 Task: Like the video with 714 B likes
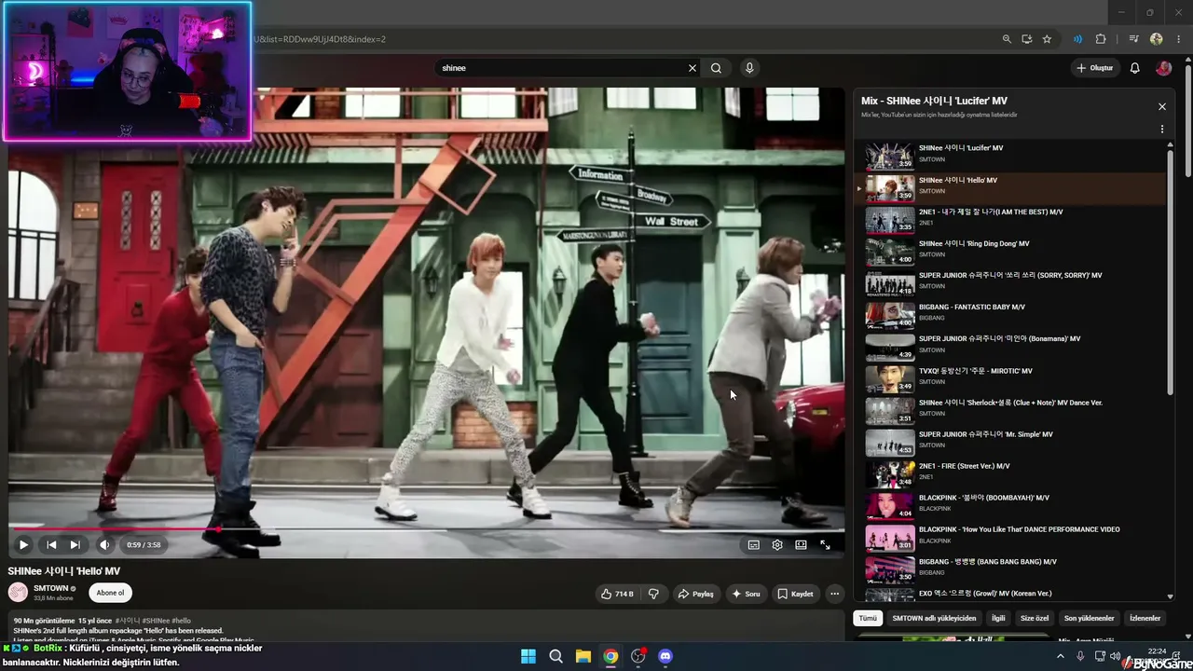[617, 594]
